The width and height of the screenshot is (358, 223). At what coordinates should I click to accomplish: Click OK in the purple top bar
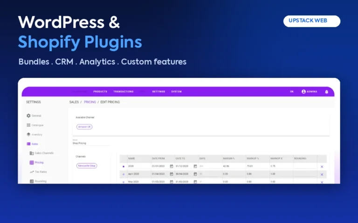point(292,92)
